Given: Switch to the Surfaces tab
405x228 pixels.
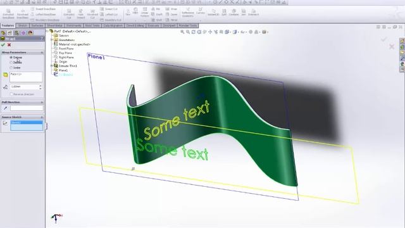Looking at the screenshot, I should (37, 25).
